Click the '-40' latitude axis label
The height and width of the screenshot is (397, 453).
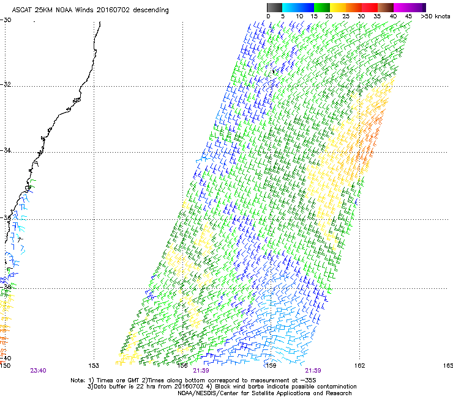(6, 358)
